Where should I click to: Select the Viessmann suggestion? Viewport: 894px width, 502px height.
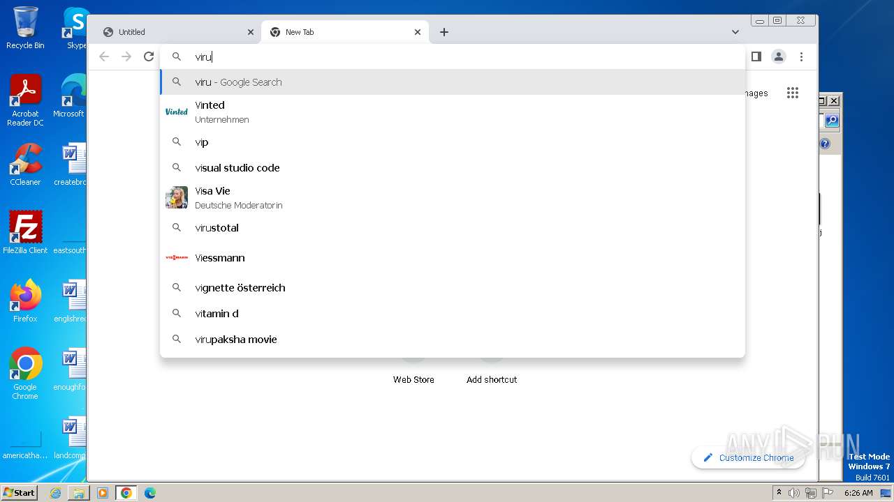pos(453,258)
